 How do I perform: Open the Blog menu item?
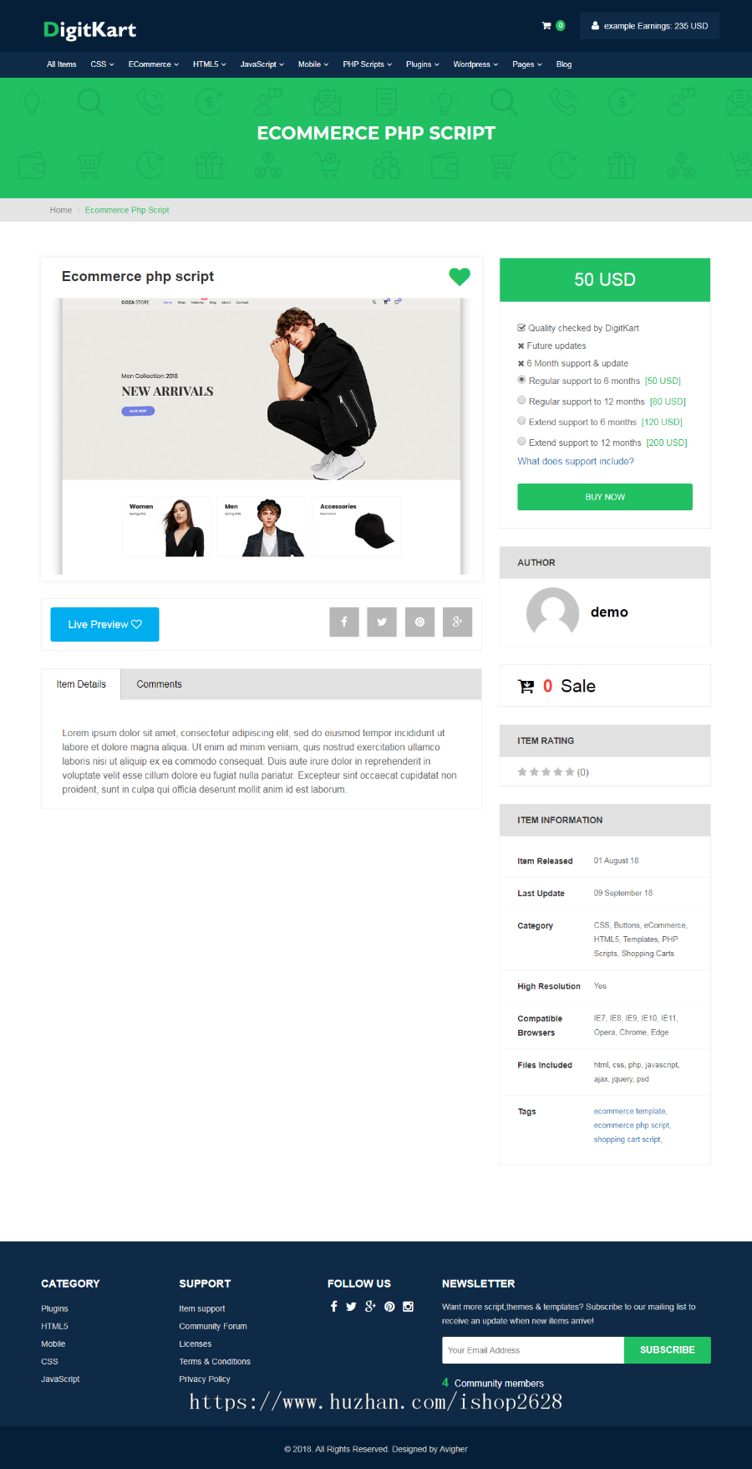(564, 64)
